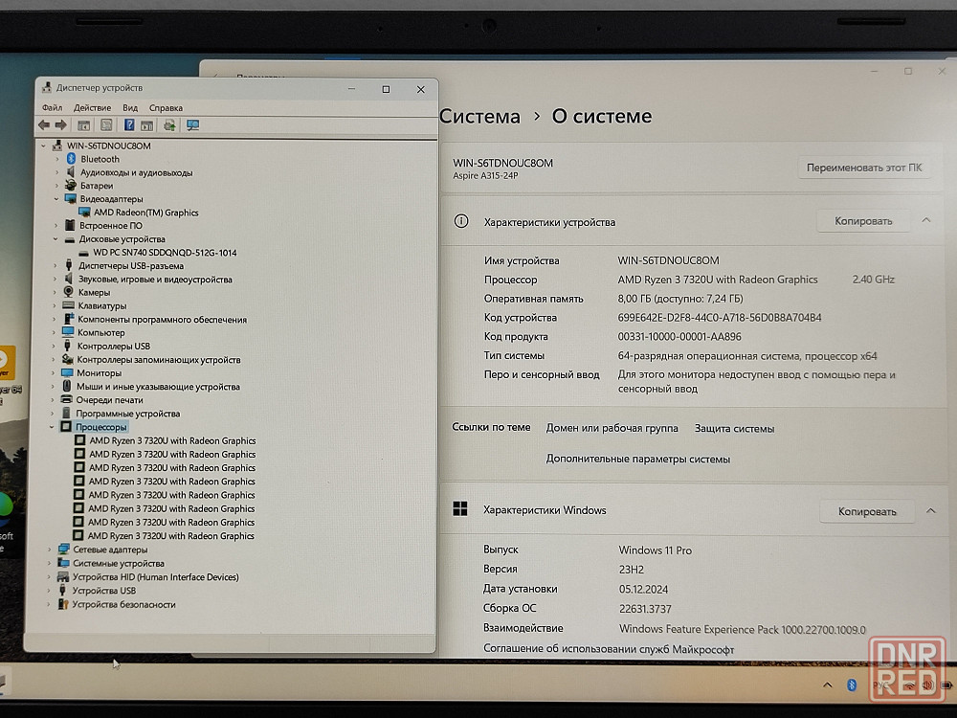This screenshot has width=957, height=718.
Task: Click the display adapter icon beside AMD Radeon(TM) Graphics
Action: [x=84, y=213]
